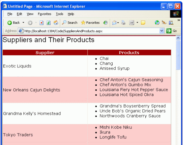Image resolution: width=188 pixels, height=145 pixels.
Task: Click the globe toolbar icon
Action: (157, 23)
